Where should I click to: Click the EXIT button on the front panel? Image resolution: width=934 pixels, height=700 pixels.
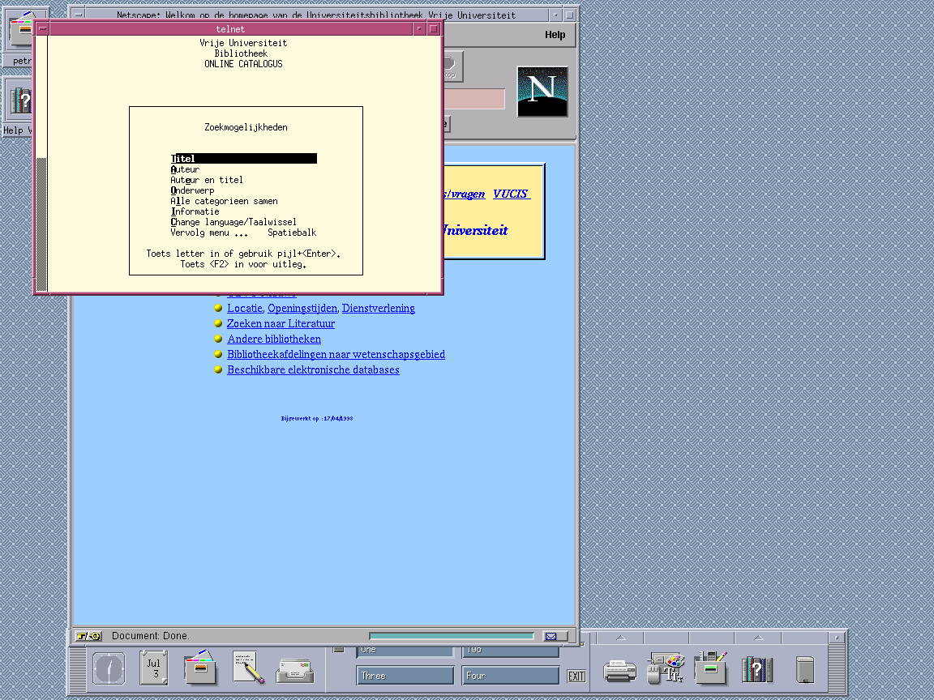(x=576, y=677)
